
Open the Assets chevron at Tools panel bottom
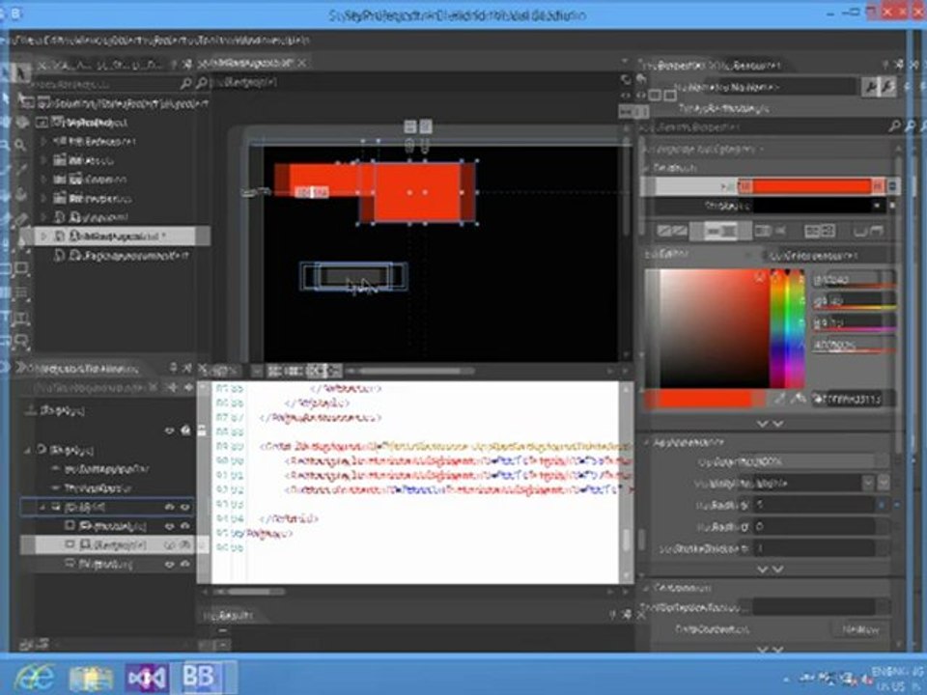[20, 367]
